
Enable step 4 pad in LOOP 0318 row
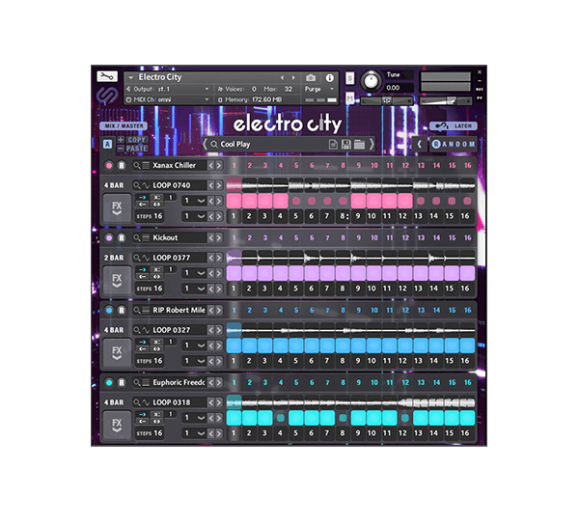coord(280,418)
